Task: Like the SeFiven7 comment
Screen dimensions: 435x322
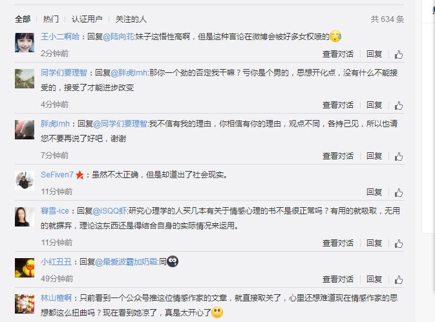Action: [x=399, y=192]
